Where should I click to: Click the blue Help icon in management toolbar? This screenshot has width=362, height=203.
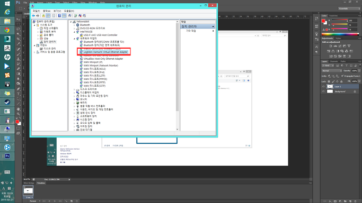click(x=59, y=16)
